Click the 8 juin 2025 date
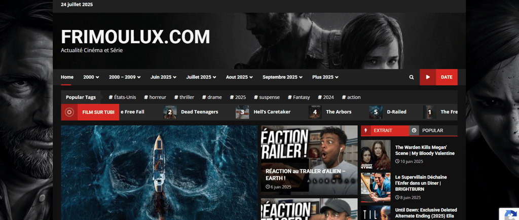Viewport: 519px width, 220px height. 408,198
